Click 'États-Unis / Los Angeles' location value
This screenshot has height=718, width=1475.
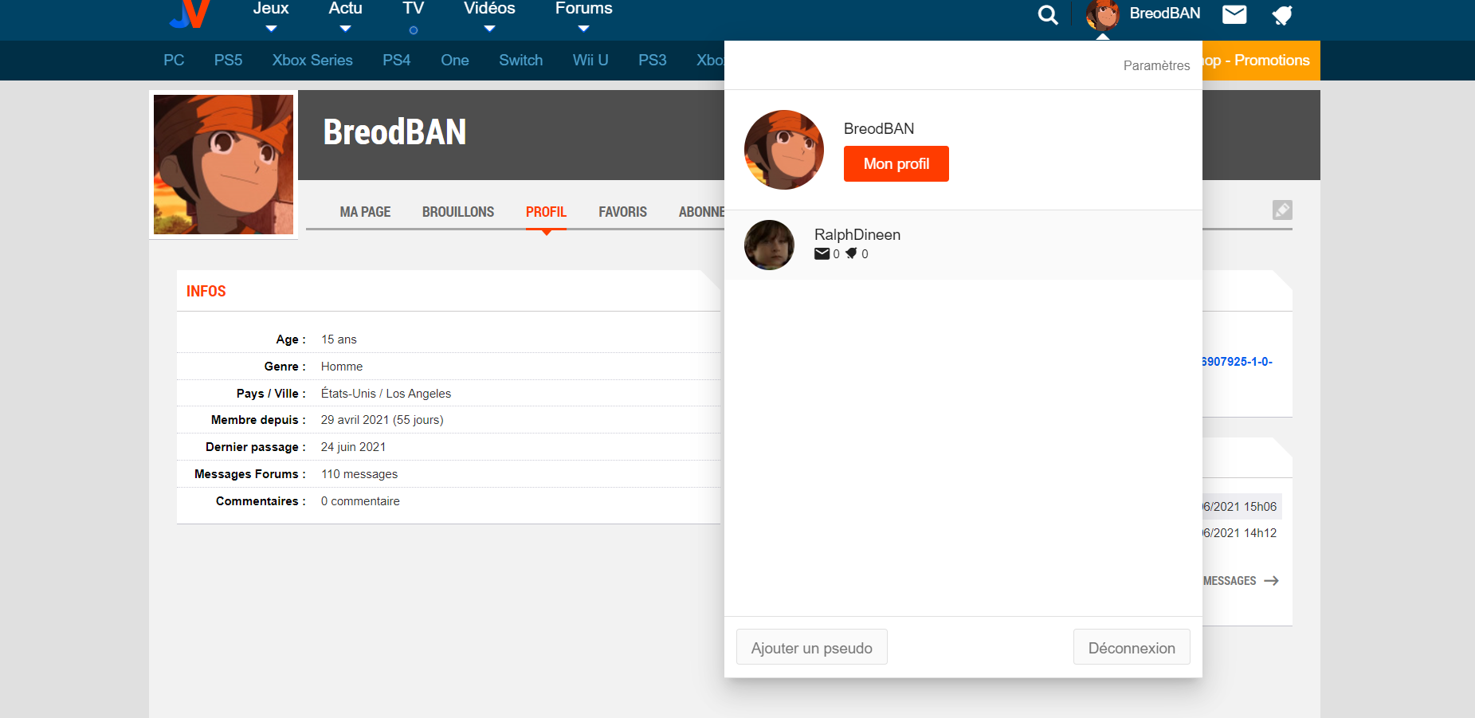(x=386, y=394)
